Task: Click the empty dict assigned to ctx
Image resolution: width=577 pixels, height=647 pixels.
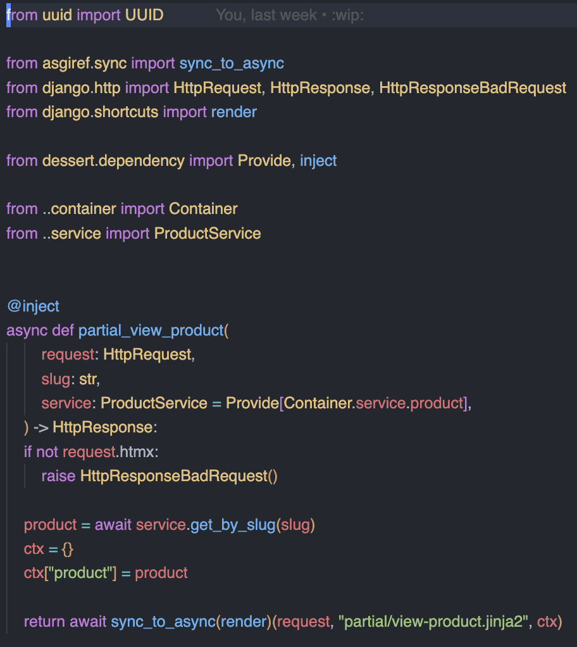Action: pyautogui.click(x=67, y=550)
